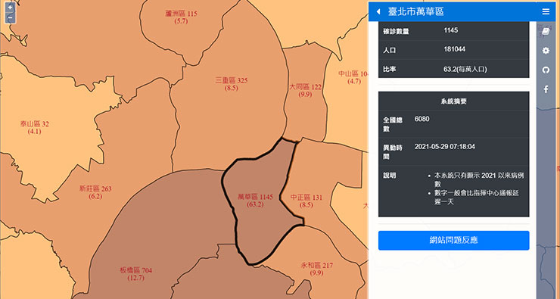Screen dimensions: 560x299
Task: Open the hamburger menu in sidebar header
Action: coord(546,12)
